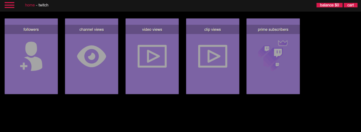Click the followers person-plus icon

(31, 56)
